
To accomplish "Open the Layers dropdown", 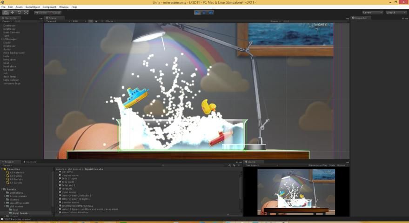I will pyautogui.click(x=372, y=13).
